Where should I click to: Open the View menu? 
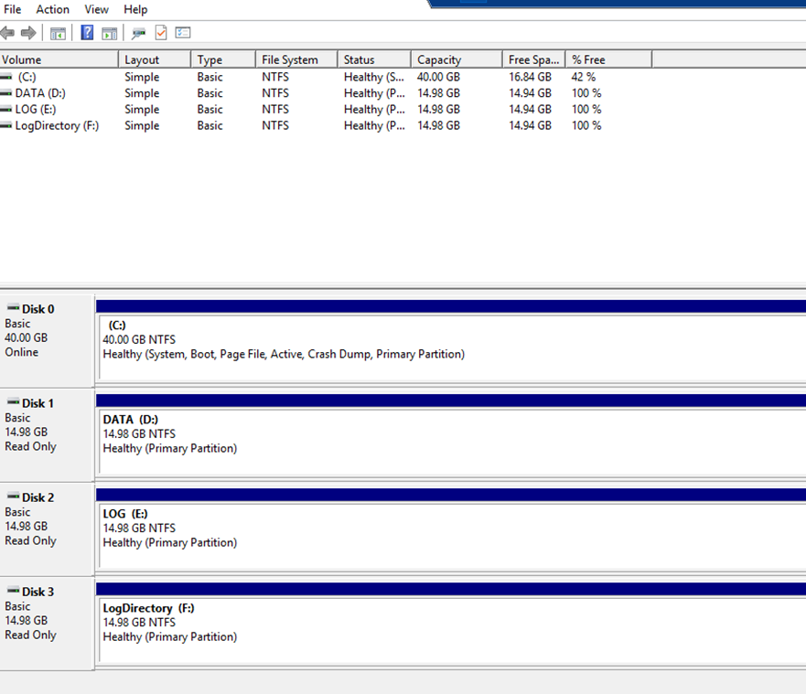click(96, 9)
